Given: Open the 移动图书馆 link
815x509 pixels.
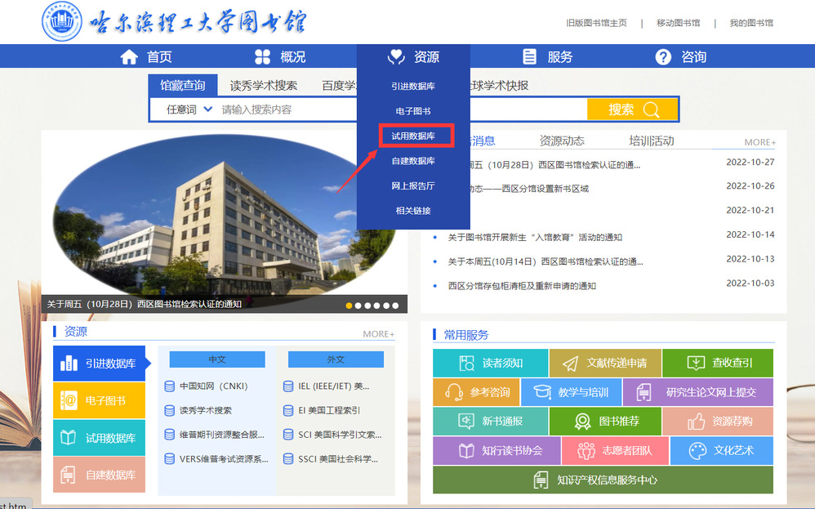Looking at the screenshot, I should pyautogui.click(x=679, y=23).
